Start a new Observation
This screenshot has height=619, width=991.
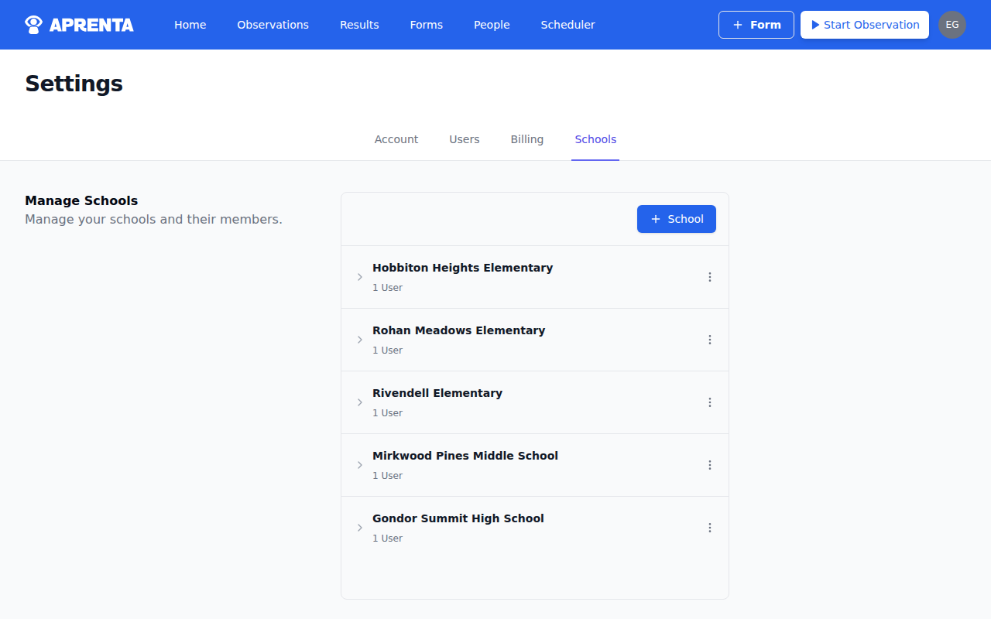(864, 24)
